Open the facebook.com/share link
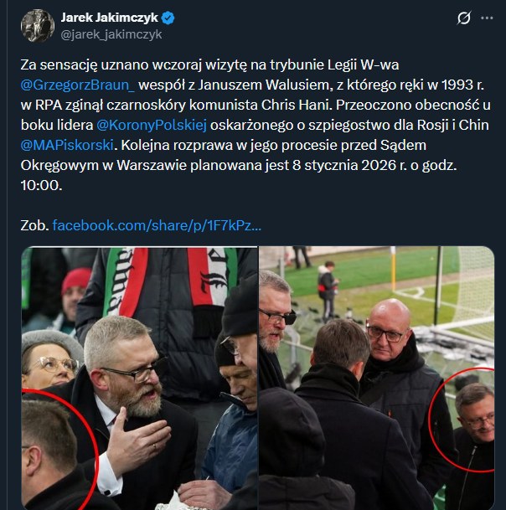 pyautogui.click(x=157, y=225)
